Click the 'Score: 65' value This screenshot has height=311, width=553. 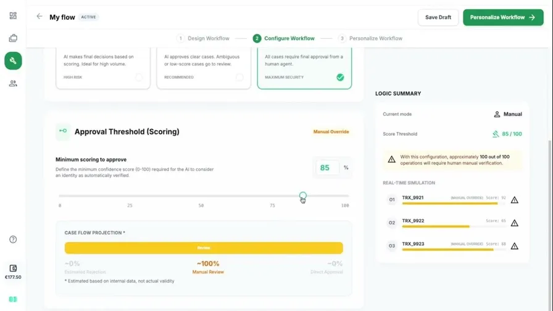tap(496, 221)
